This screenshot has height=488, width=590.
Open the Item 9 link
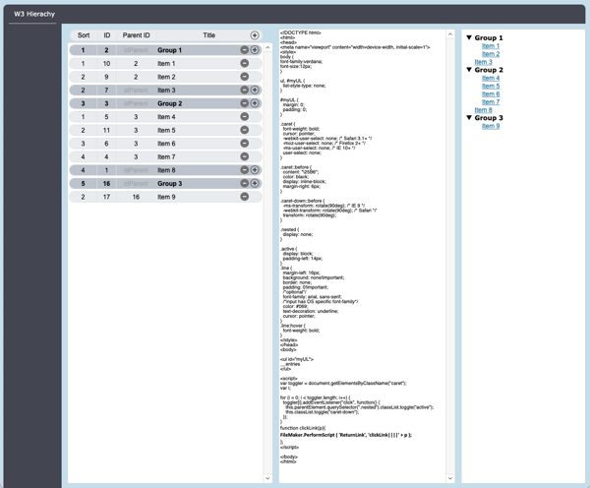coord(491,126)
